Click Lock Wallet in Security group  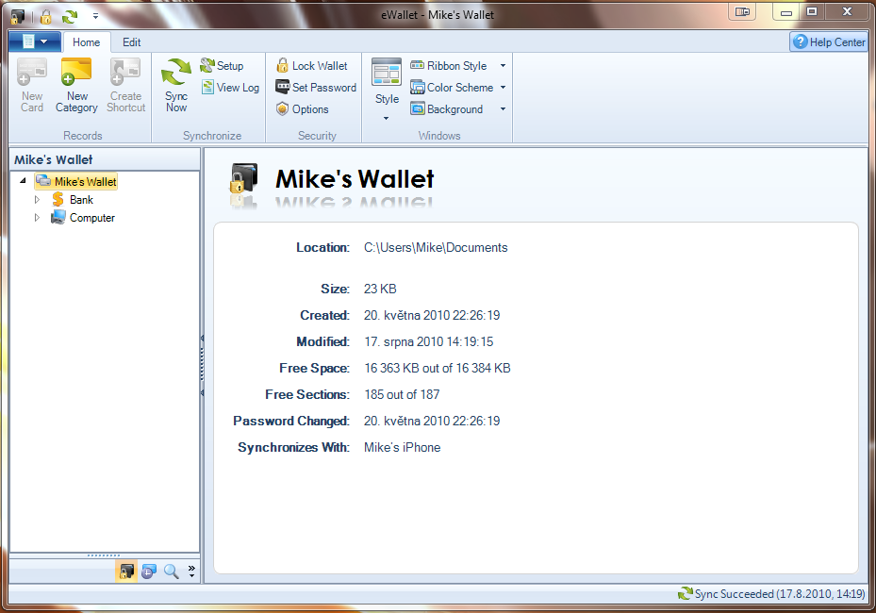coord(311,66)
